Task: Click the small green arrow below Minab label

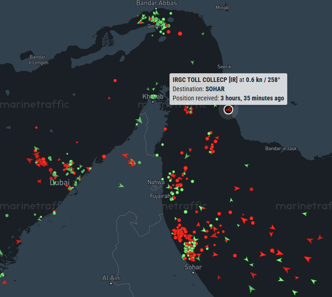Action: tap(203, 34)
